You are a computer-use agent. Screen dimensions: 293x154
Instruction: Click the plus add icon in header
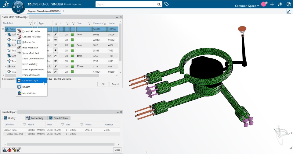[x=272, y=4]
